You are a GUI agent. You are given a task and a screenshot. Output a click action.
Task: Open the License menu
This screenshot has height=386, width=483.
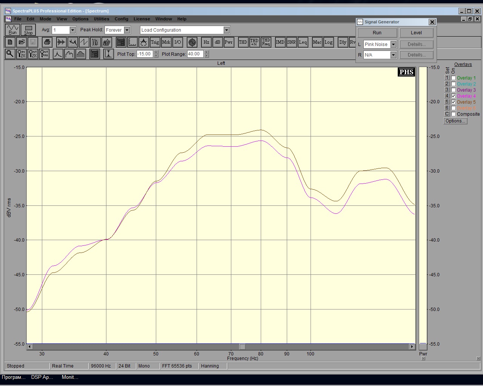coord(142,19)
